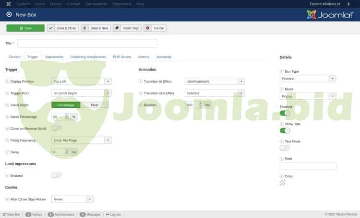
Task: Enable the Test Mode switch
Action: [x=285, y=148]
